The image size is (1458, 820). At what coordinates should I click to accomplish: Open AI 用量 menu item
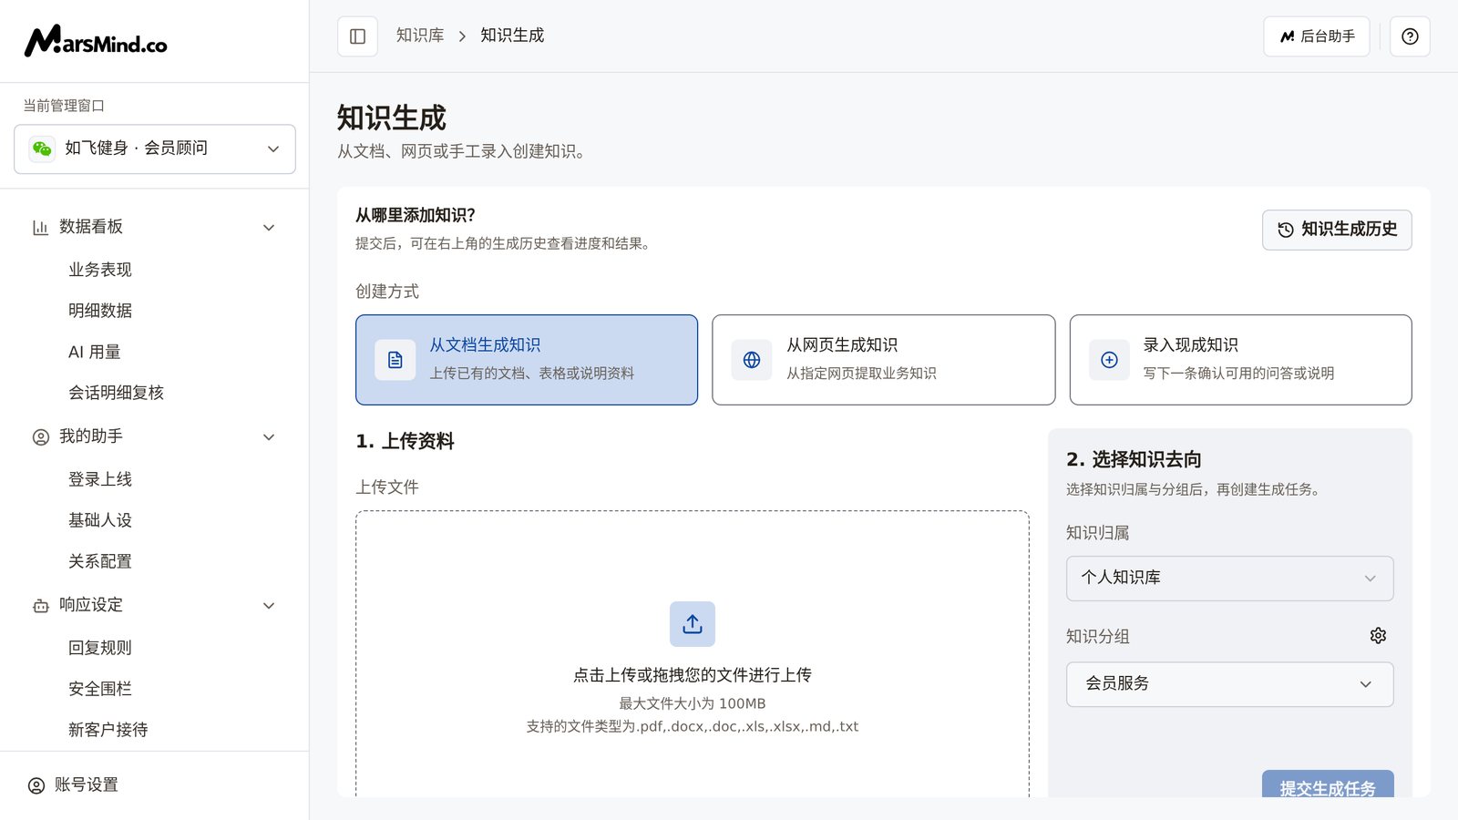click(x=95, y=352)
